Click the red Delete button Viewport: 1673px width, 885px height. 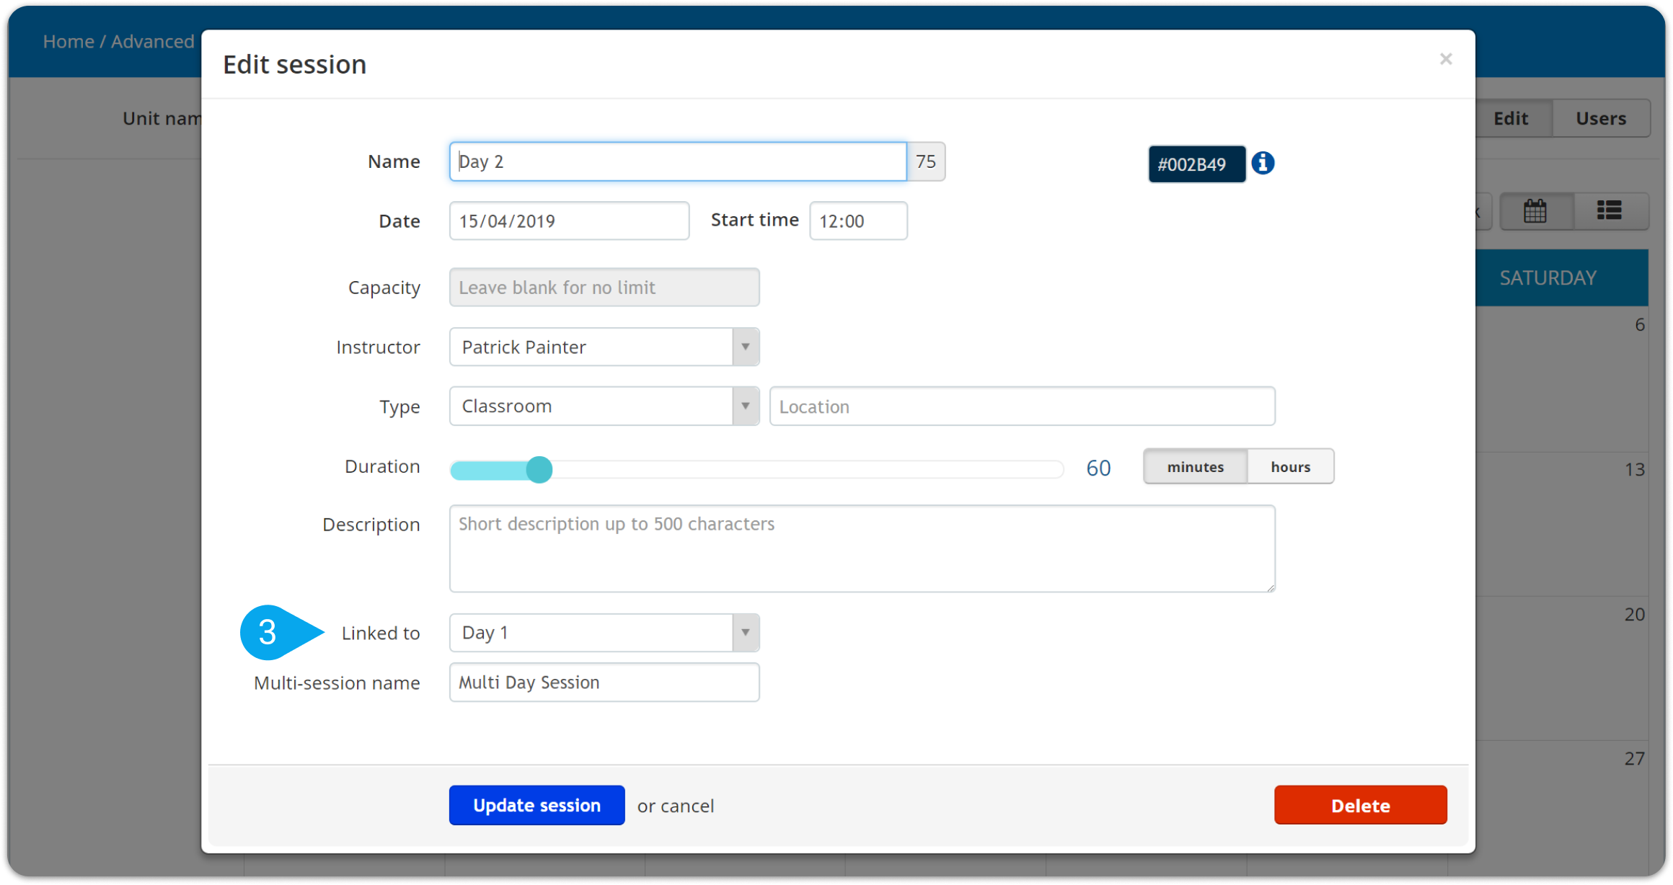pos(1360,805)
